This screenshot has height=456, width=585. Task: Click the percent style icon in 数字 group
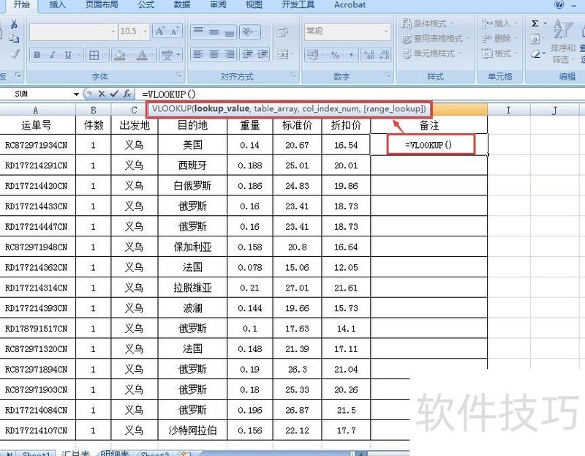(335, 55)
